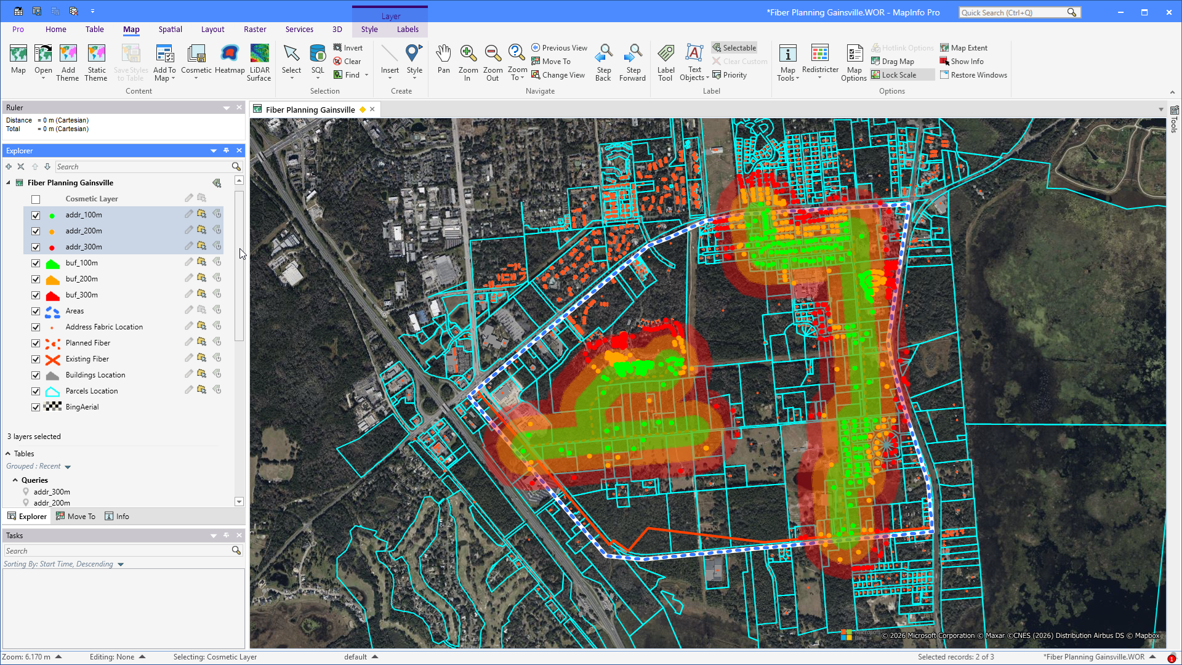Click the Restore Windows button

pos(973,75)
